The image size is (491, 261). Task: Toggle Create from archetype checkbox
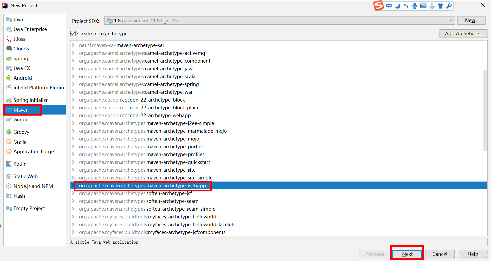pyautogui.click(x=73, y=34)
